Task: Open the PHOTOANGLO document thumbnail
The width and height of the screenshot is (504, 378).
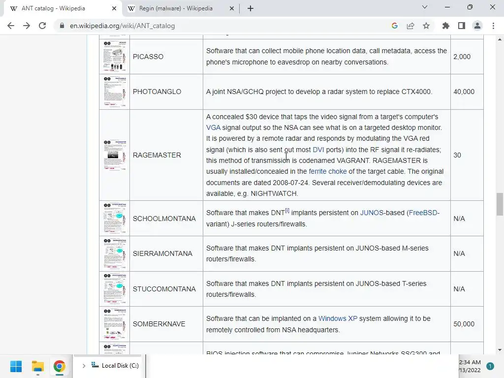Action: pos(114,92)
